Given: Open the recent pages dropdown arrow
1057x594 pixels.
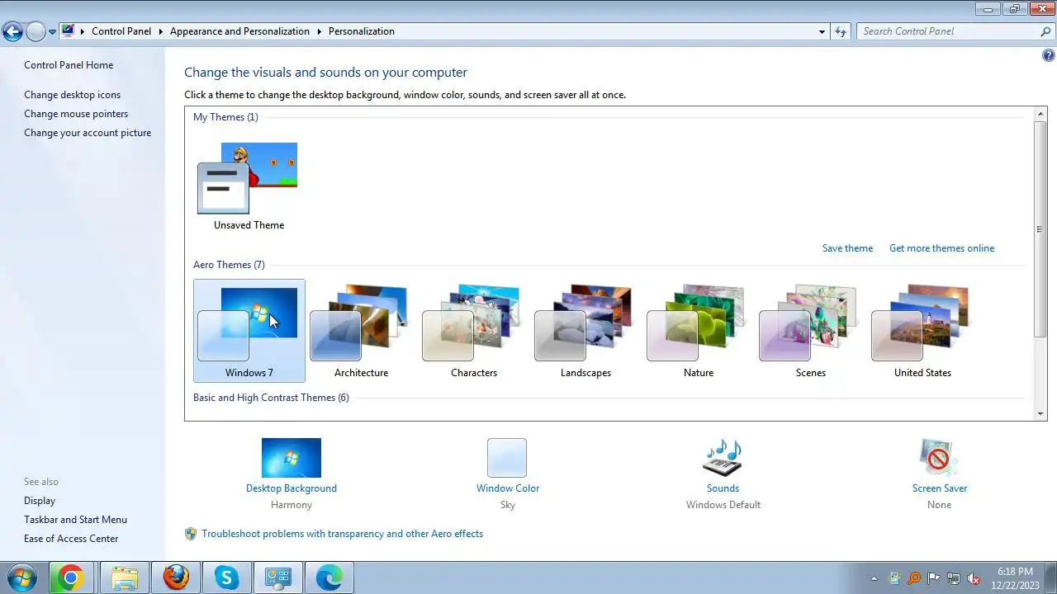Looking at the screenshot, I should [52, 32].
